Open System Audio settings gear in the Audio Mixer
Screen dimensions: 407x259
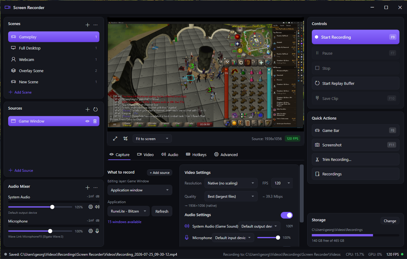tap(90, 207)
